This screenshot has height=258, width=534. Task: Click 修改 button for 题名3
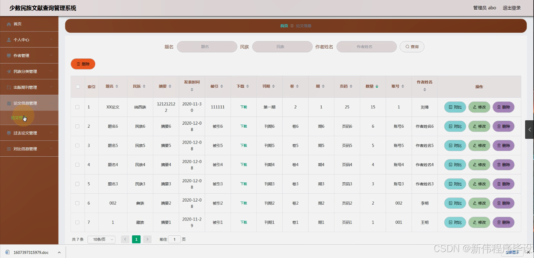click(479, 184)
